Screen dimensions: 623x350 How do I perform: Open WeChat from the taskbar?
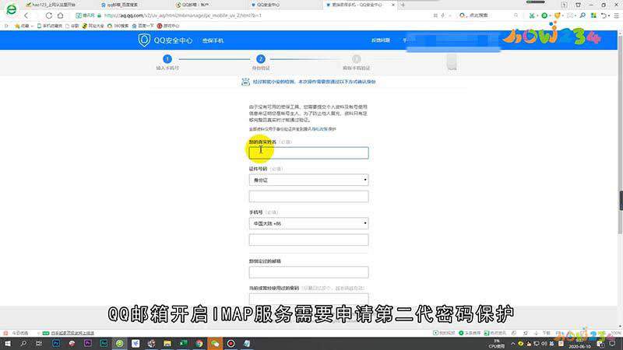click(215, 344)
